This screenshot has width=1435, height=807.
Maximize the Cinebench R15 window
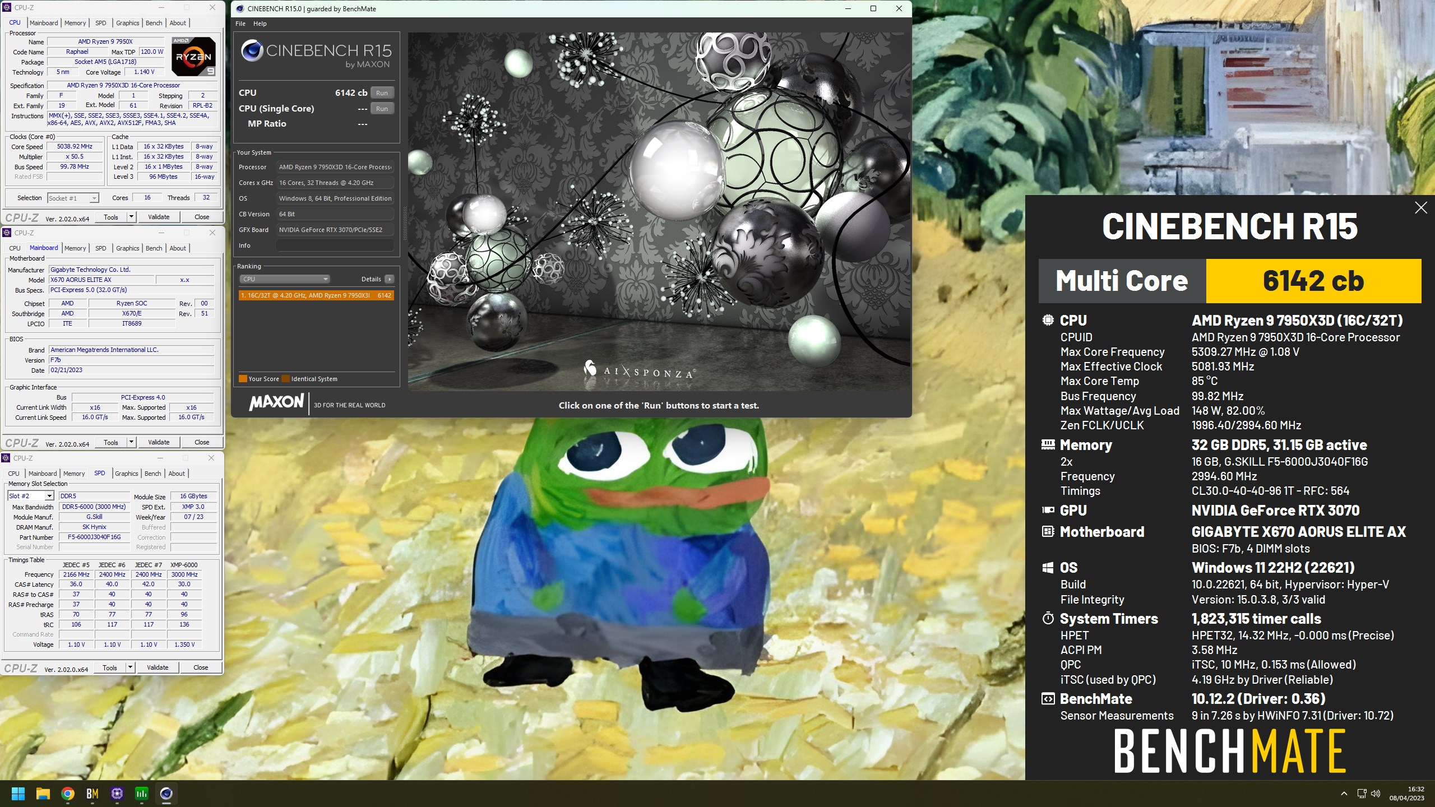[873, 8]
